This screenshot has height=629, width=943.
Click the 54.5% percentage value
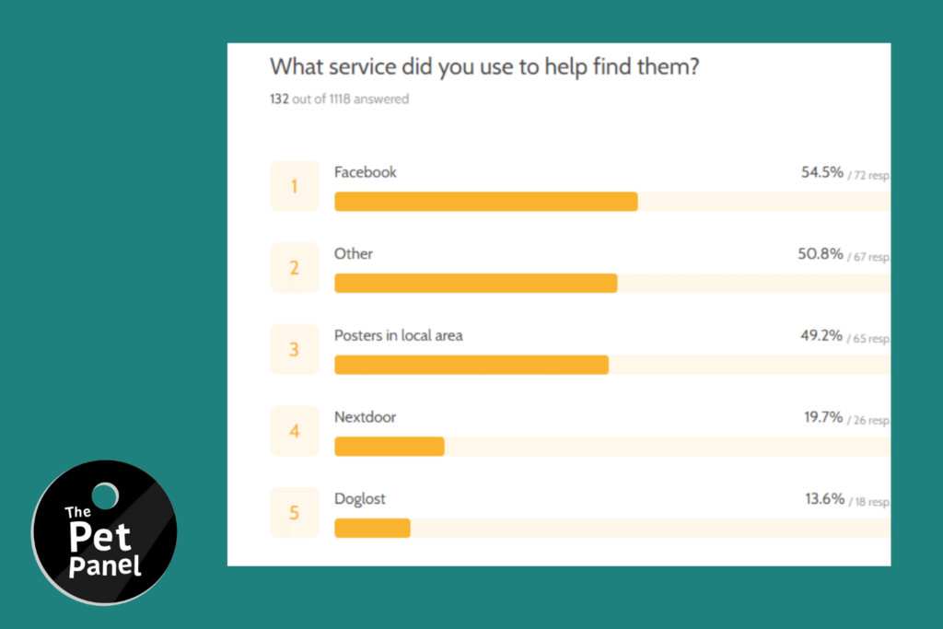point(822,172)
